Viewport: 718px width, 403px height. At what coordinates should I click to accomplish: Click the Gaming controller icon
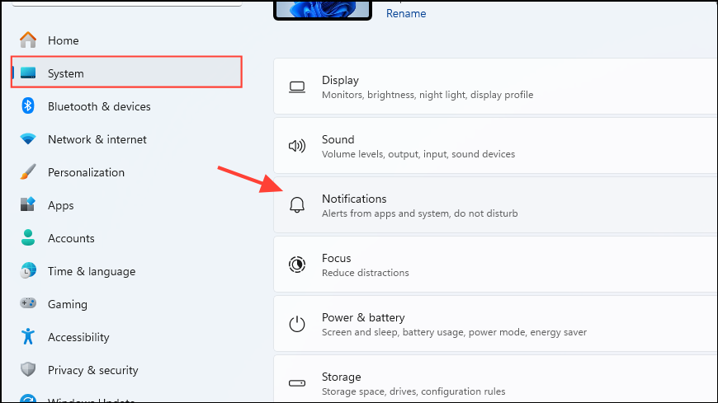[x=28, y=303]
